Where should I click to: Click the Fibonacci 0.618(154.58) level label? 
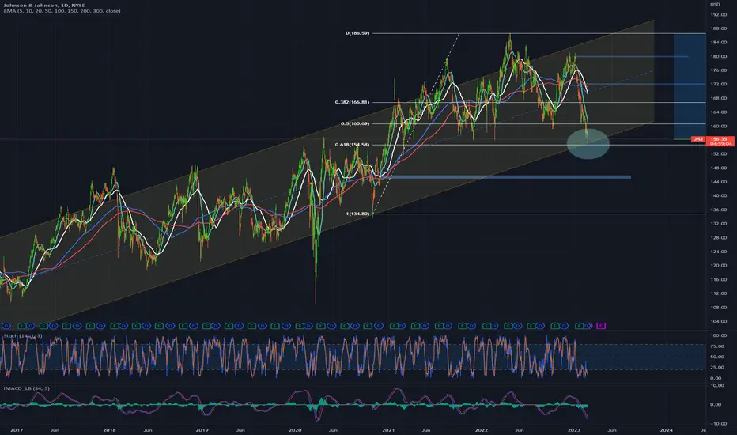coord(352,145)
